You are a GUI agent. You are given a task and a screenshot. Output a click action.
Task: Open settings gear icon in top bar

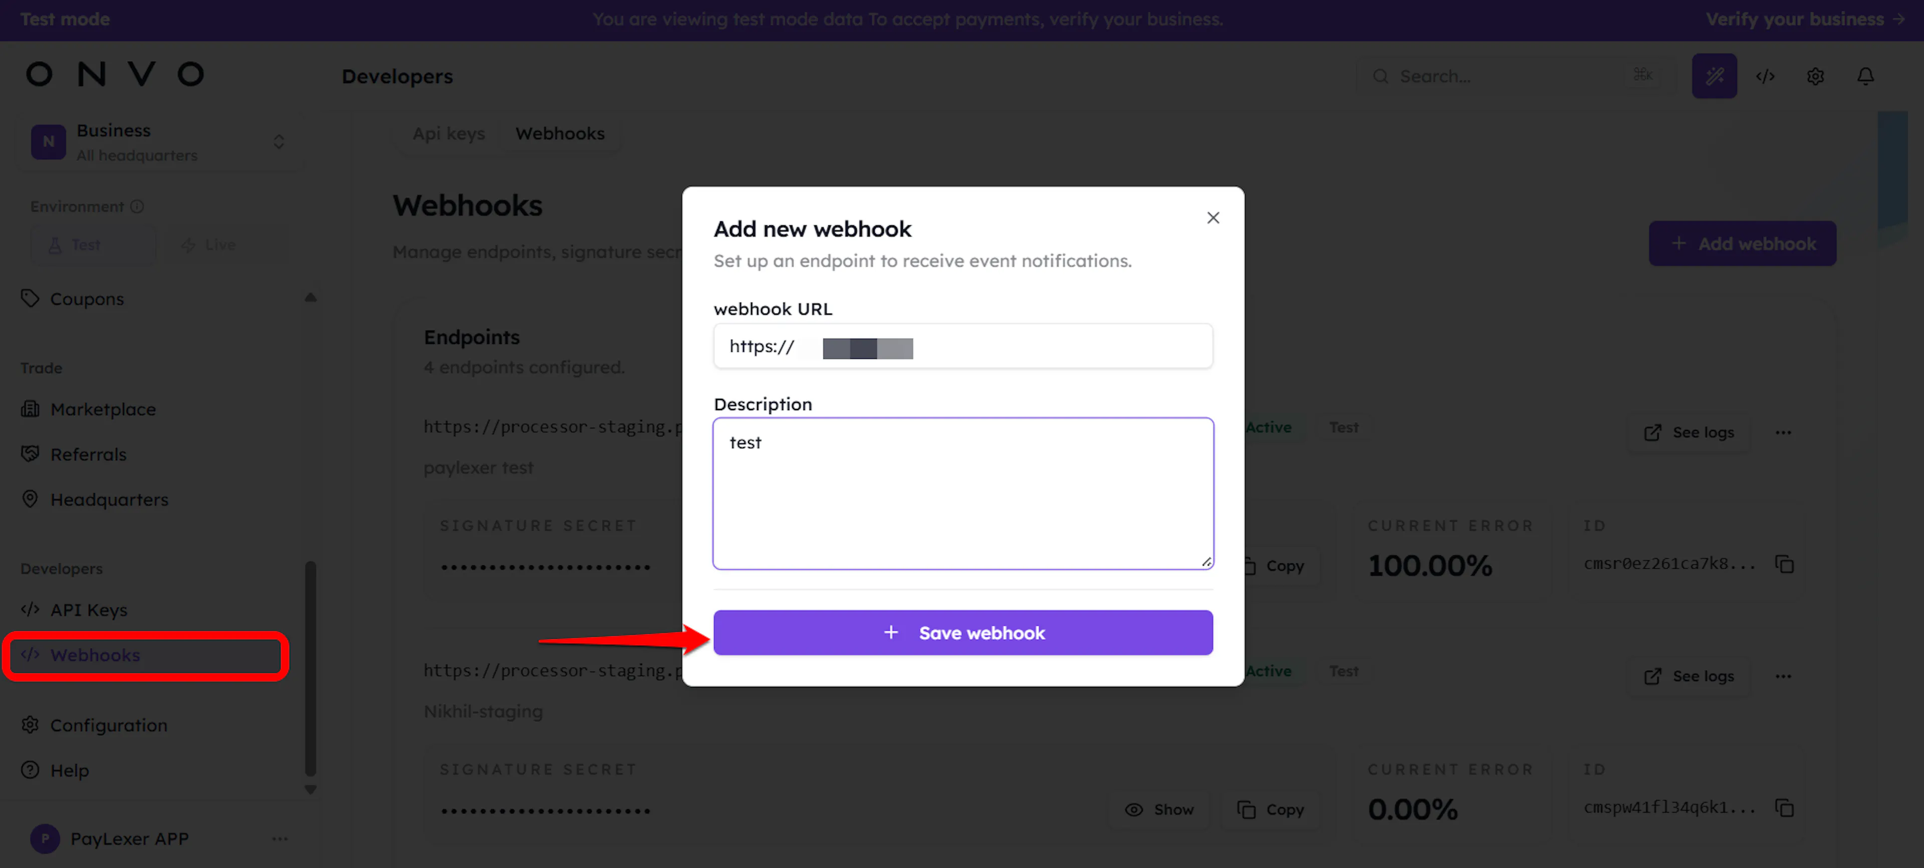tap(1816, 76)
